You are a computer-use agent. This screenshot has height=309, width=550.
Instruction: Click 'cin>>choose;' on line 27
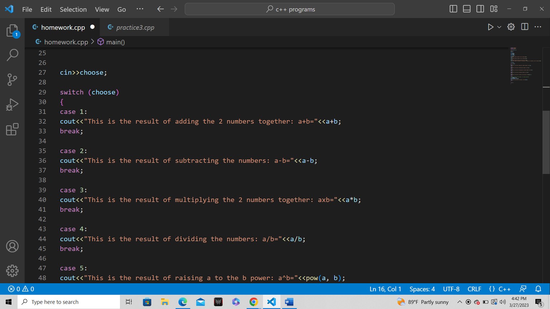tap(83, 73)
